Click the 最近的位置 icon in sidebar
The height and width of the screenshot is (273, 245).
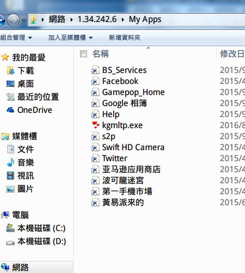click(10, 97)
